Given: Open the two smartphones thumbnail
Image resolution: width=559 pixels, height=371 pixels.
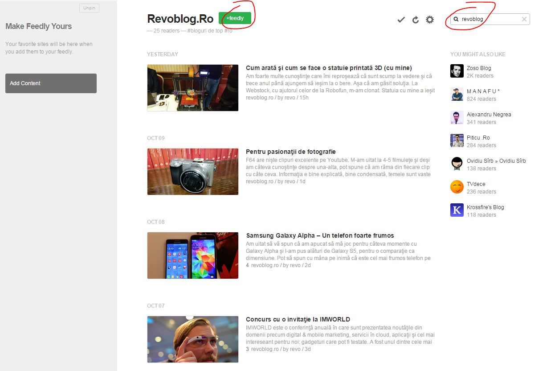Looking at the screenshot, I should [192, 256].
